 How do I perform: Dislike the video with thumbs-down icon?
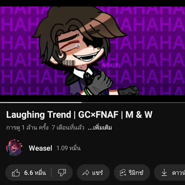(62, 173)
